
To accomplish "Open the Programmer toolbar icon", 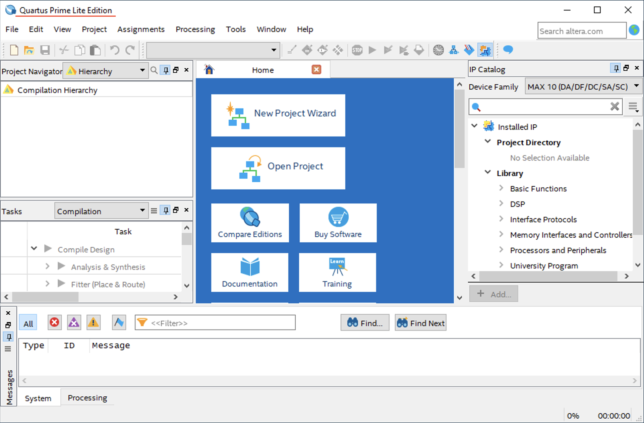I will 469,50.
